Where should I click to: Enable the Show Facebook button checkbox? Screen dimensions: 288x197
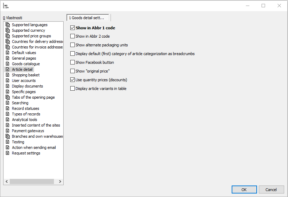(73, 62)
